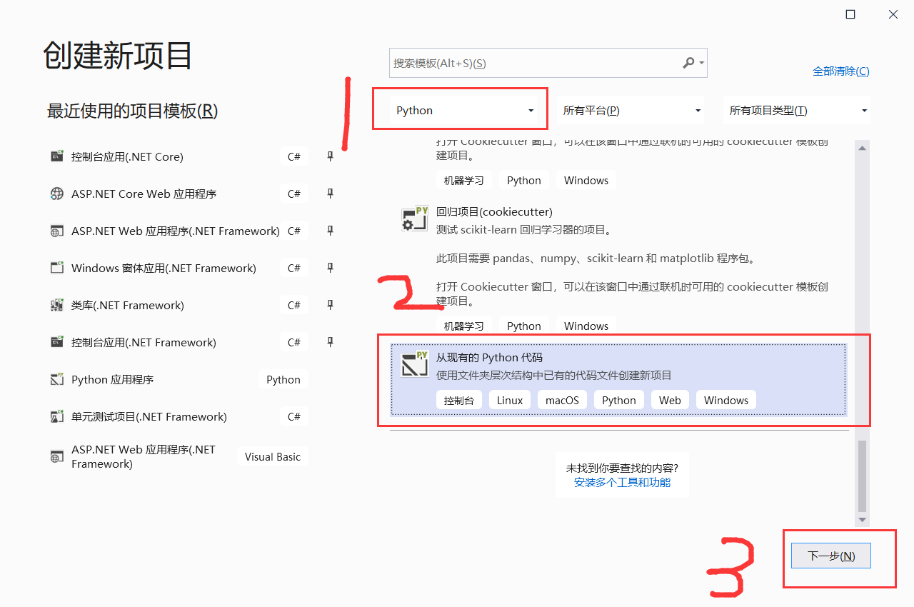Screen dimensions: 914x607
Task: Click the Windows 窗体应用 template icon
Action: click(x=57, y=268)
